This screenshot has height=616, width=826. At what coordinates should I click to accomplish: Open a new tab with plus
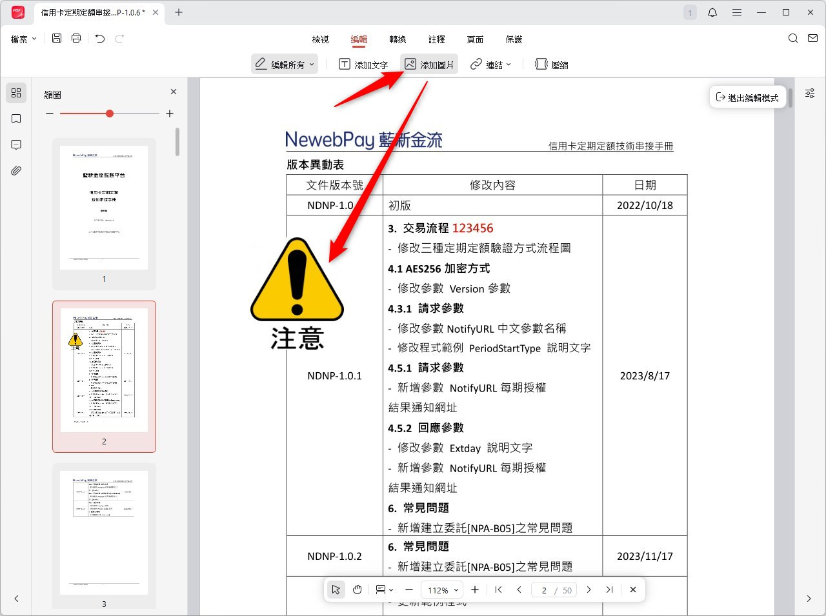(179, 12)
